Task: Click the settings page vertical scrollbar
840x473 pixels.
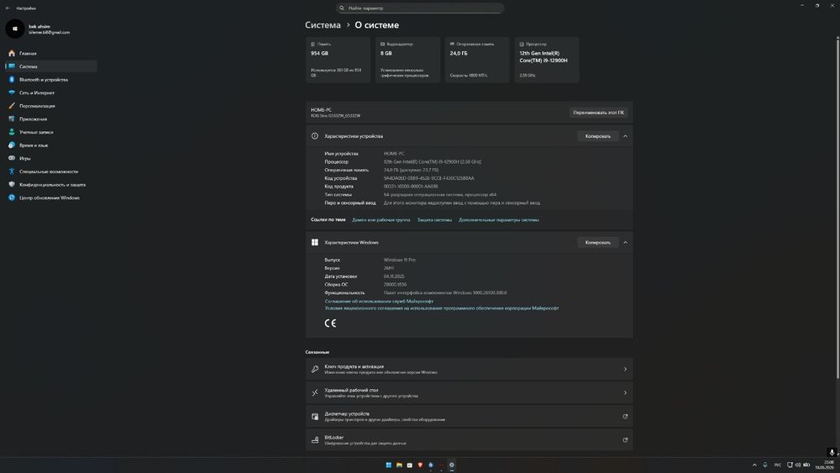Action: click(837, 208)
